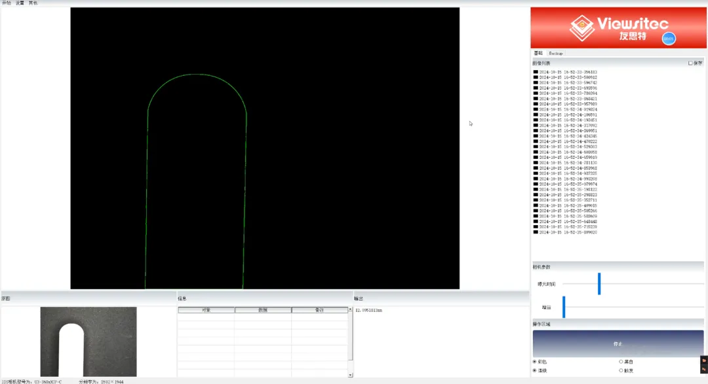Image resolution: width=708 pixels, height=384 pixels.
Task: Select the 连续 acquisition mode
Action: [535, 370]
